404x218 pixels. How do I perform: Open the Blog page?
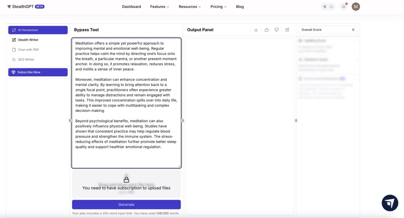(239, 7)
